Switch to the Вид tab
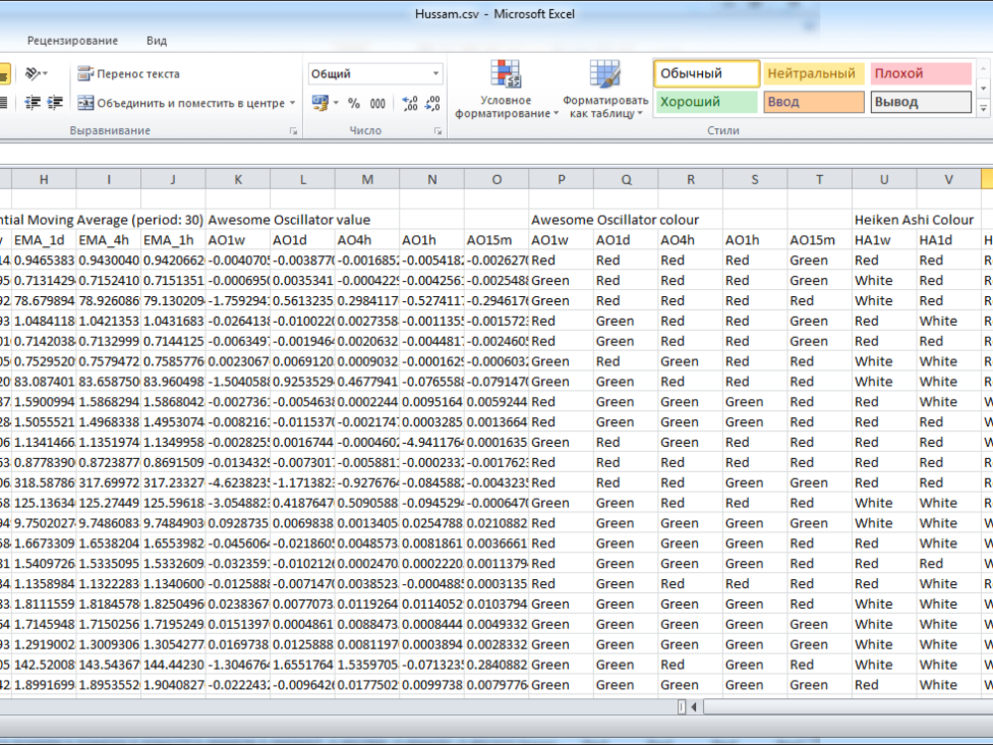Screen dimensions: 993x745 tap(157, 41)
